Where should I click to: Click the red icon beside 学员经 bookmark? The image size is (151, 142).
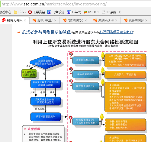[30, 12]
